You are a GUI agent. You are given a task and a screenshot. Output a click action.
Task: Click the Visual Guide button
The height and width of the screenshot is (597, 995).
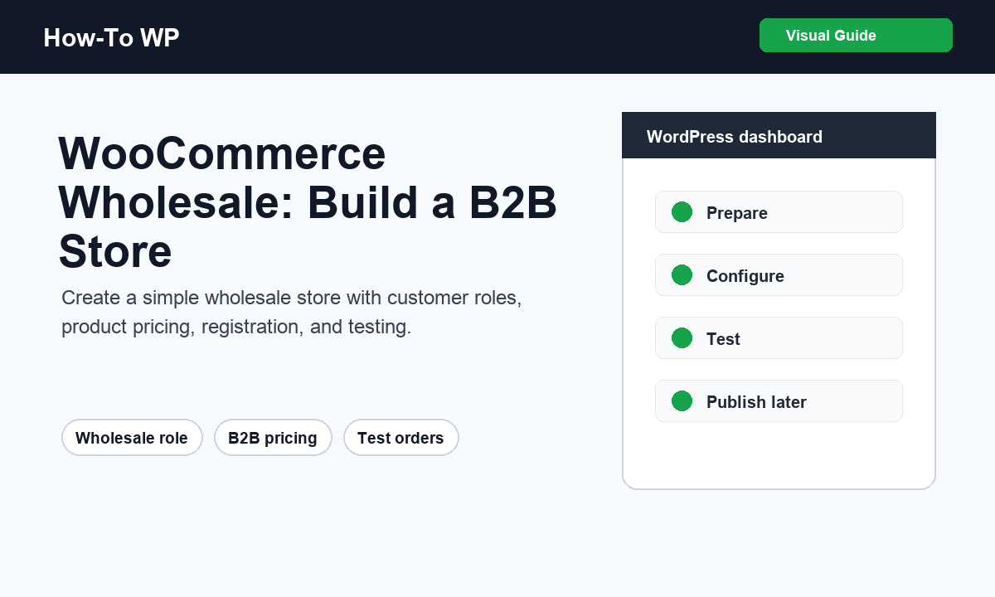tap(856, 36)
